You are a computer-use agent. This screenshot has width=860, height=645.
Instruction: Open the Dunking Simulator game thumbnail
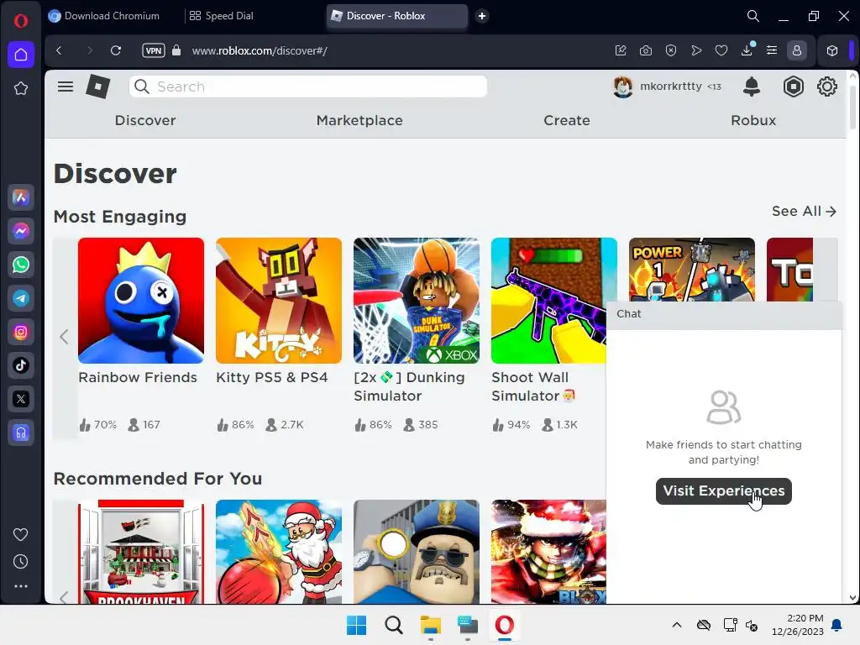pos(417,301)
